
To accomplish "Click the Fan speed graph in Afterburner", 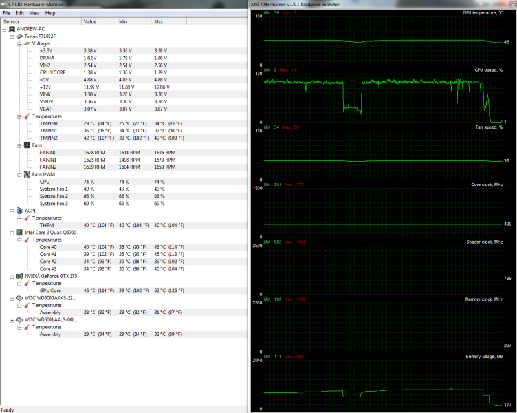I will pyautogui.click(x=384, y=156).
